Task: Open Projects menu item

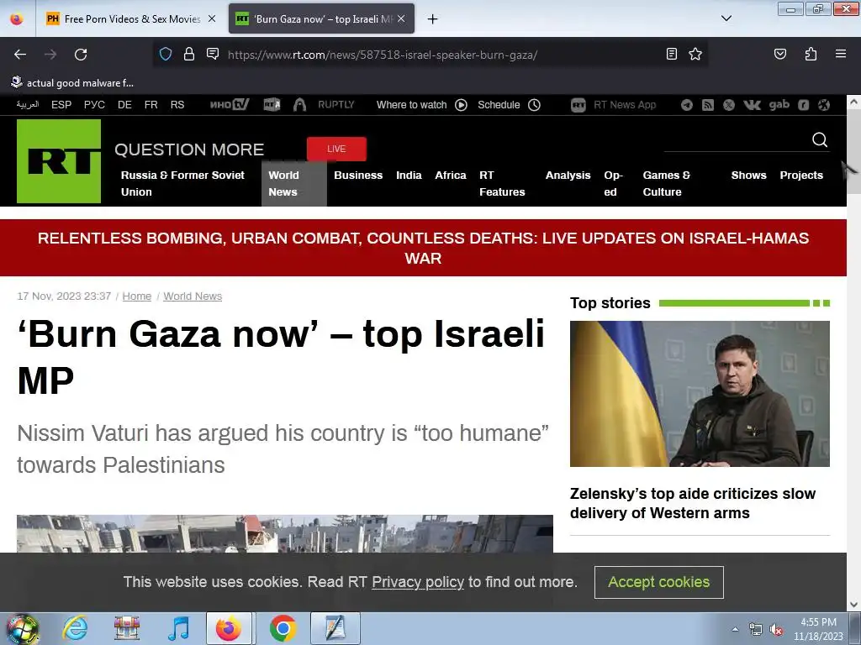Action: coord(801,175)
